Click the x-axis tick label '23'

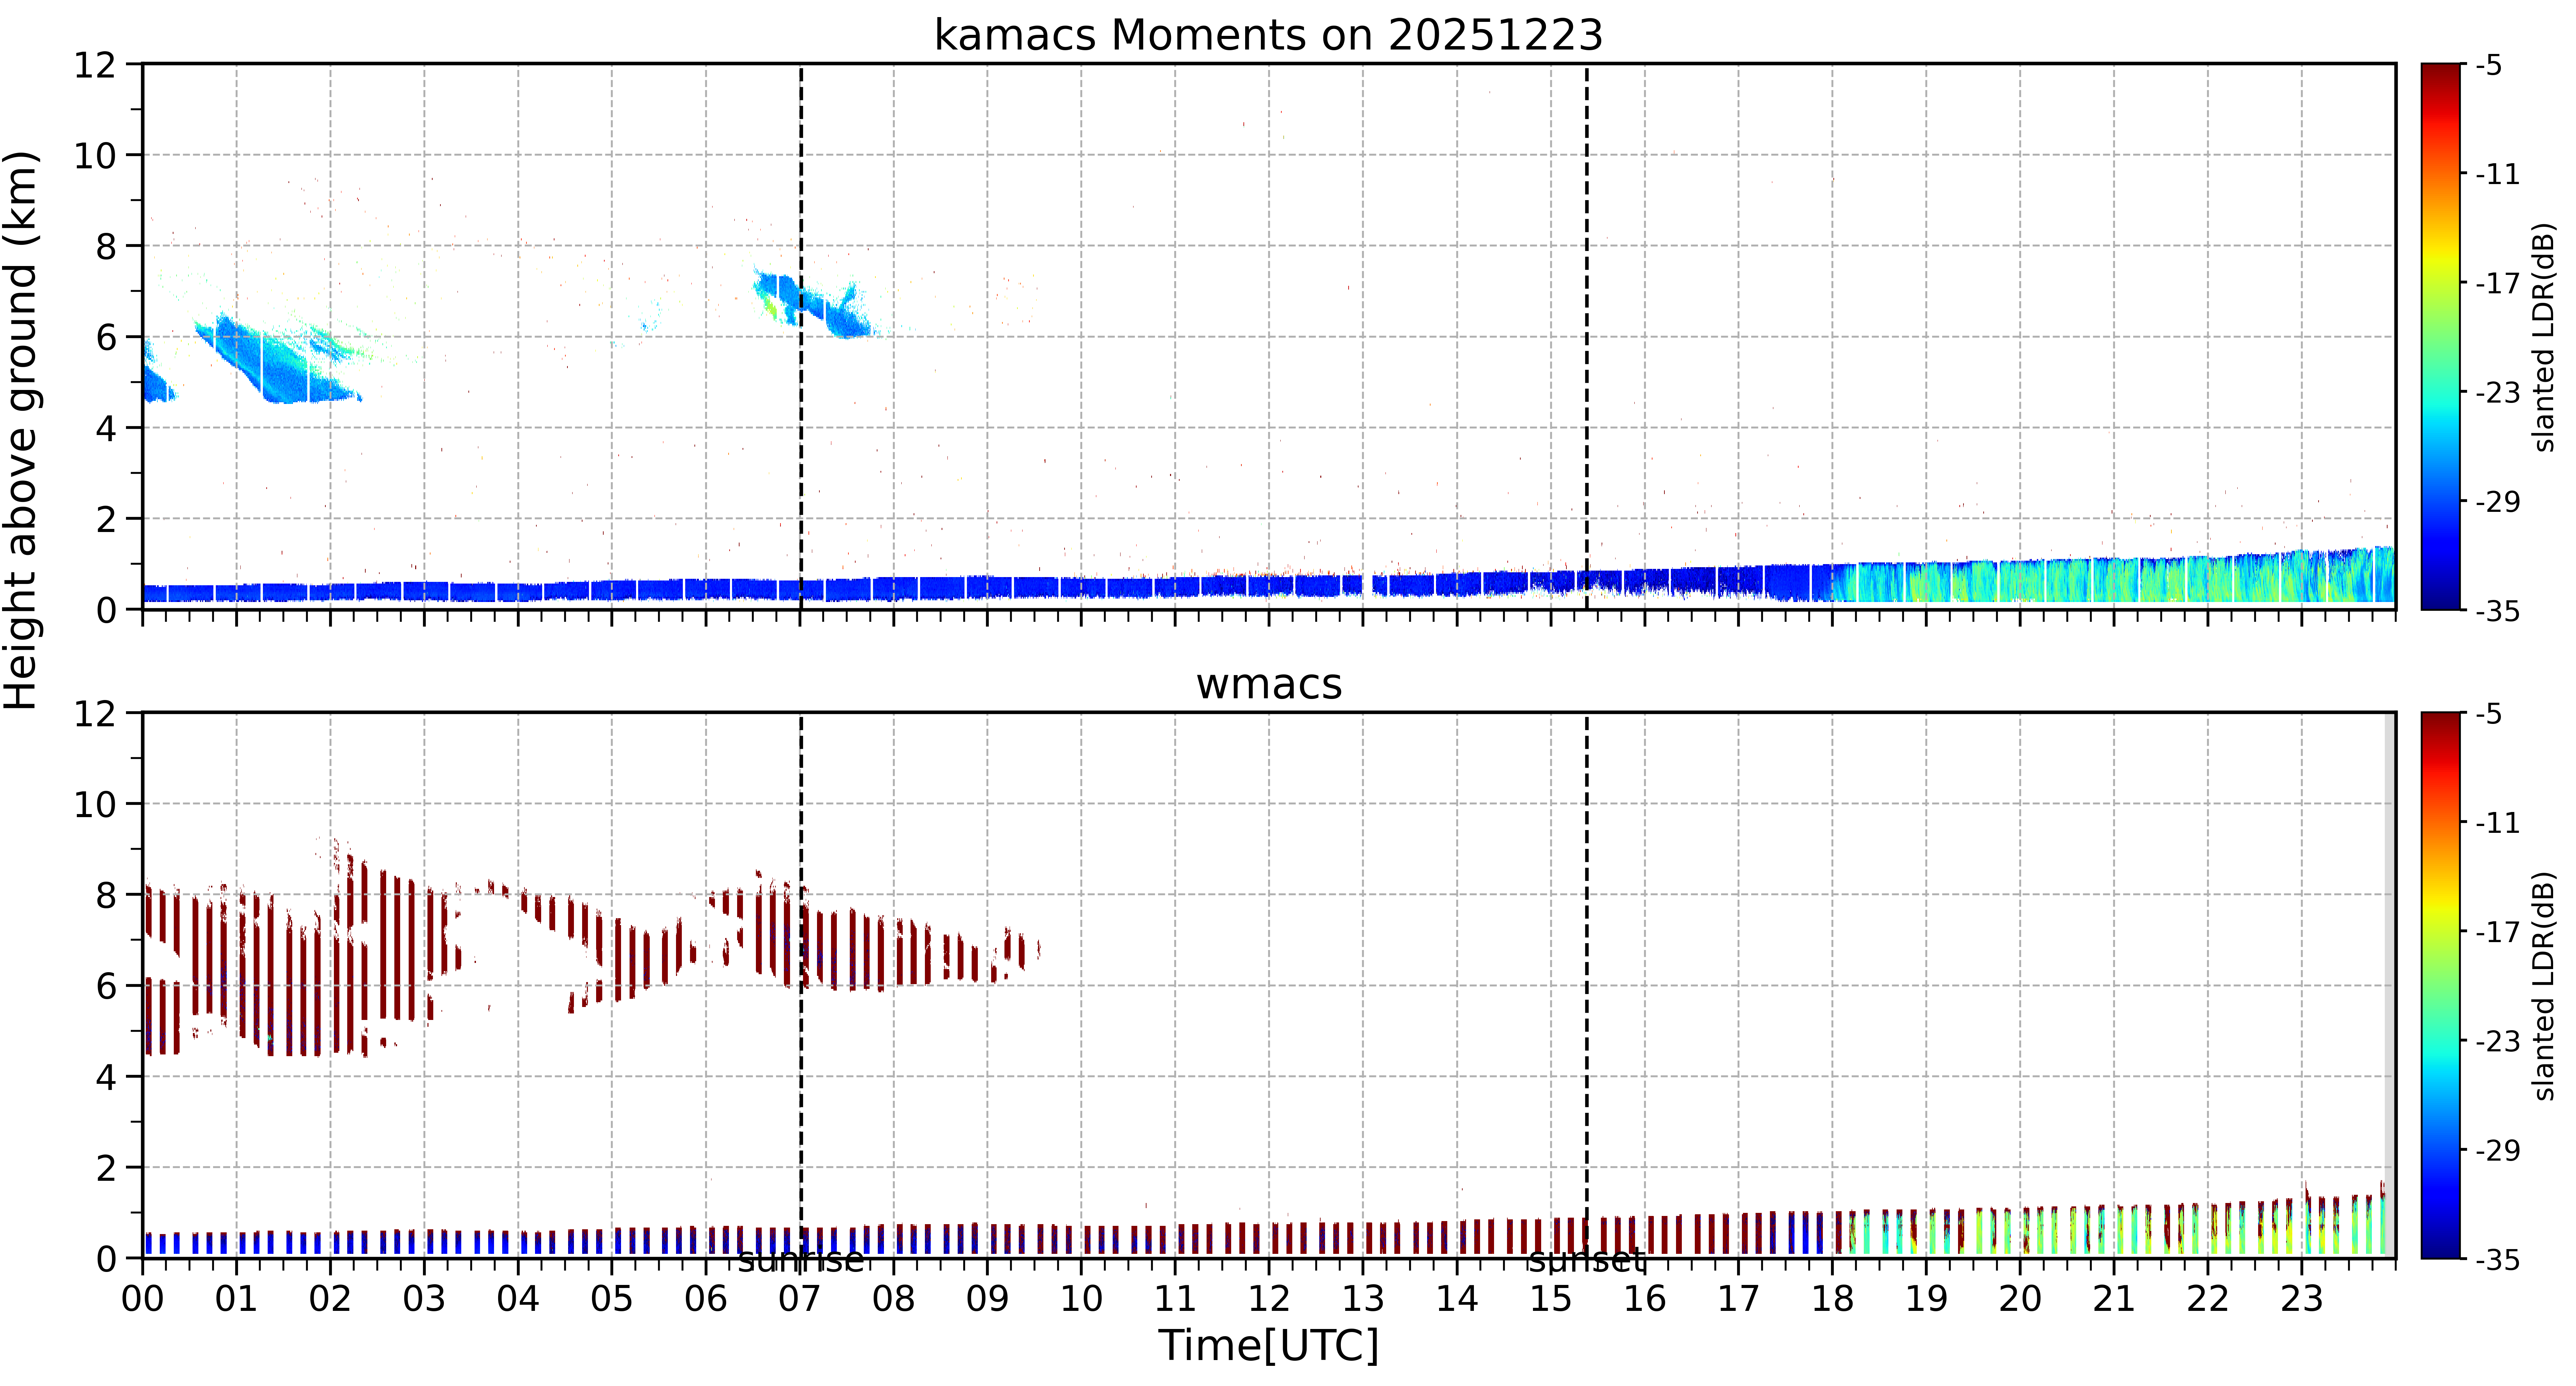(2302, 1299)
